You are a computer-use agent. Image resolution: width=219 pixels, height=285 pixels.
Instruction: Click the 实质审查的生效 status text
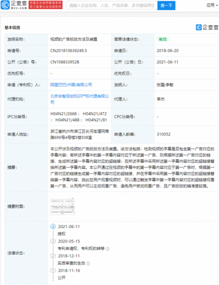coord(71,263)
